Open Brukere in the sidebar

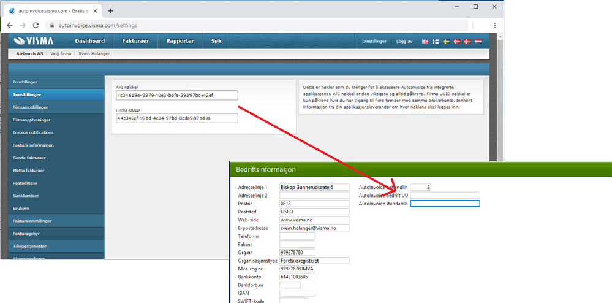point(56,209)
